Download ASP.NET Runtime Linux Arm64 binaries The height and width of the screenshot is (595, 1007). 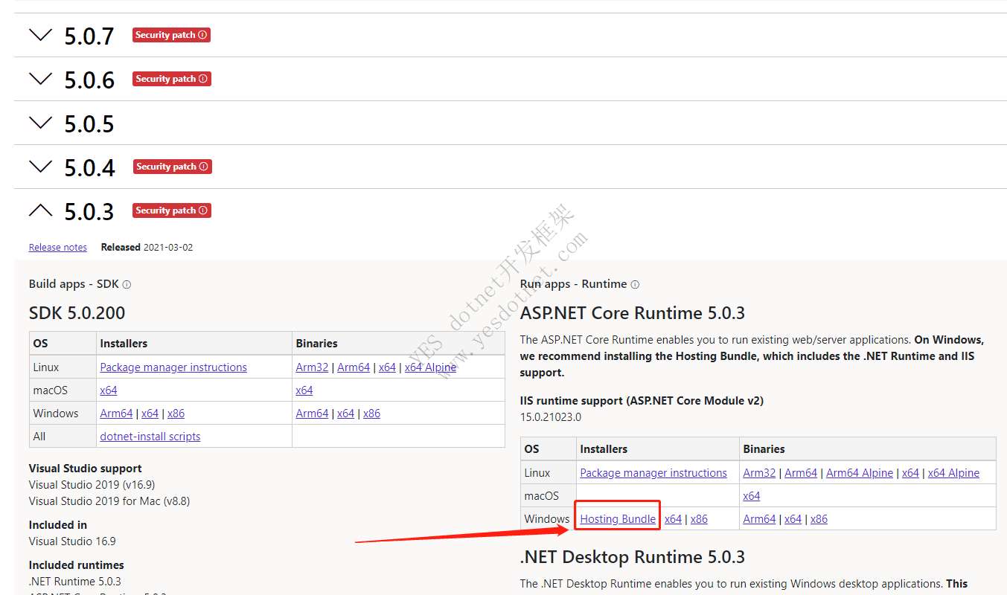point(801,473)
